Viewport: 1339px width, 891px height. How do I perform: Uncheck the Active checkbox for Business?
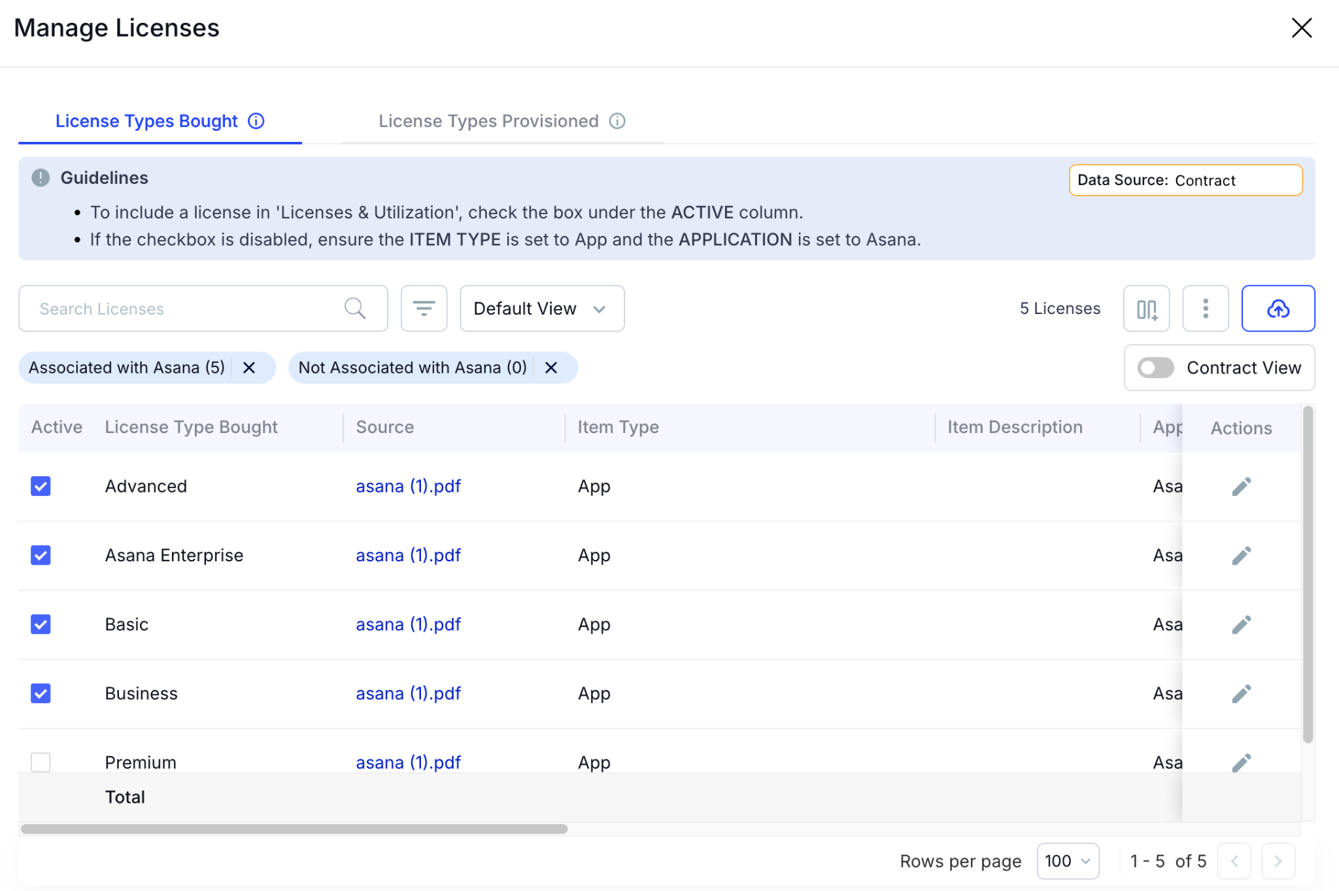41,693
